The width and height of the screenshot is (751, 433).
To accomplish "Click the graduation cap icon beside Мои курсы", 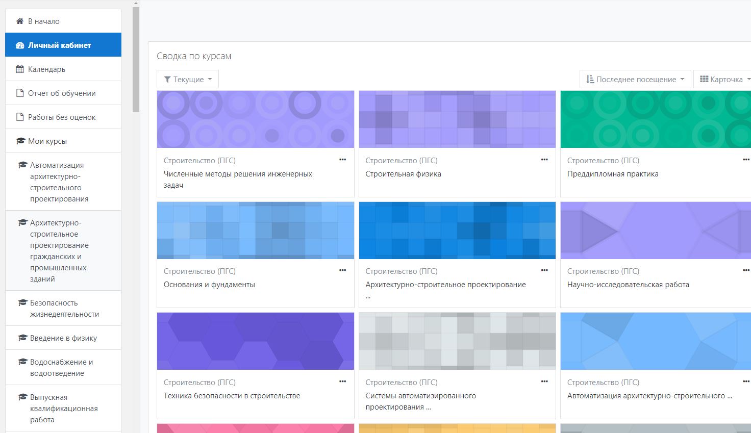I will [20, 141].
